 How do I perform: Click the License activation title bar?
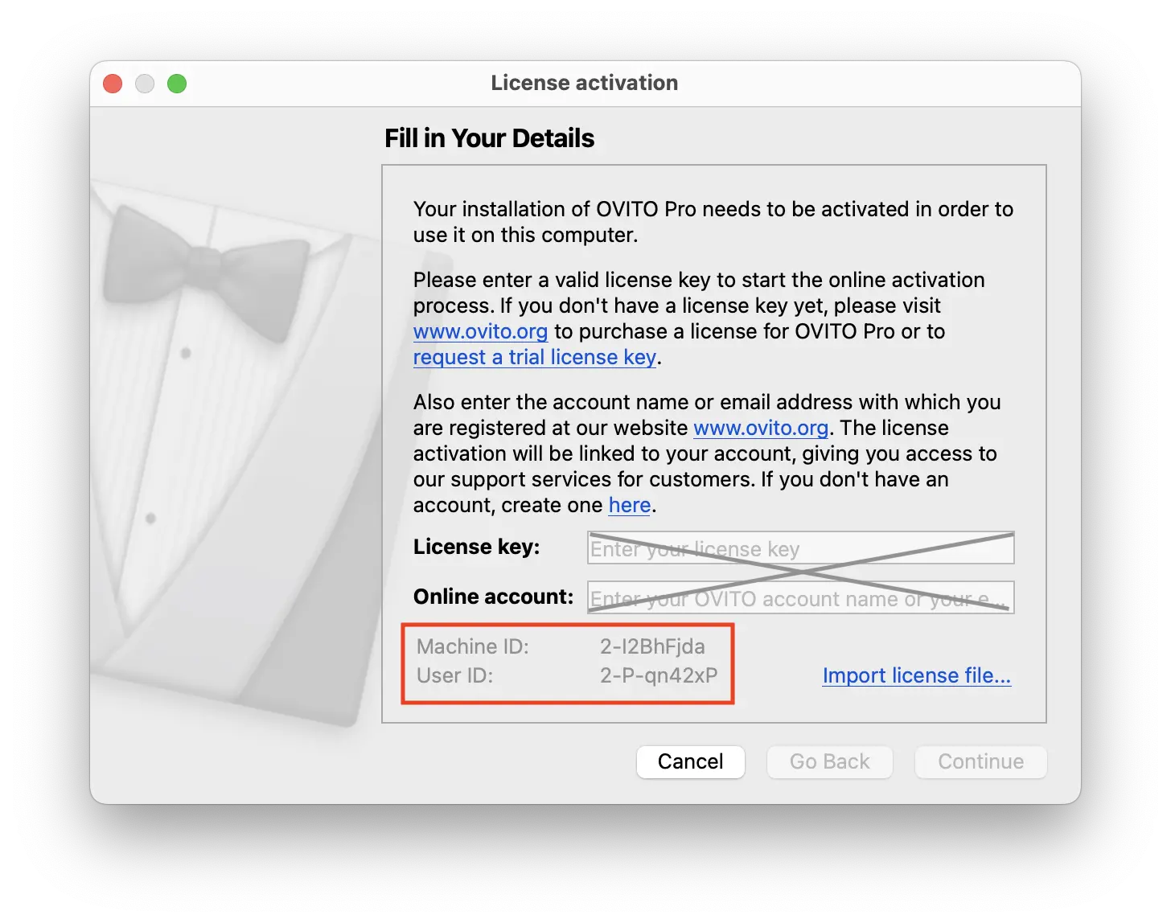[x=585, y=83]
